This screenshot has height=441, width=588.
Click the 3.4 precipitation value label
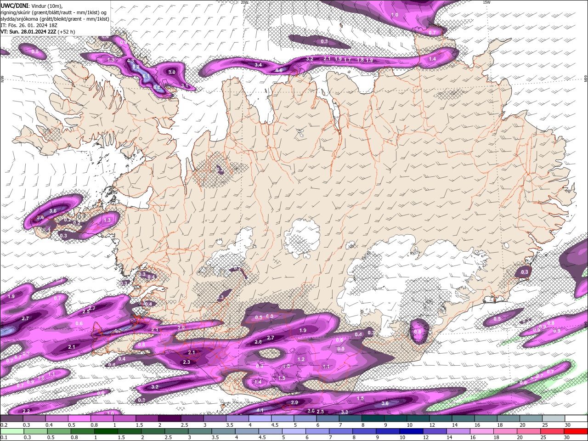[x=258, y=65]
